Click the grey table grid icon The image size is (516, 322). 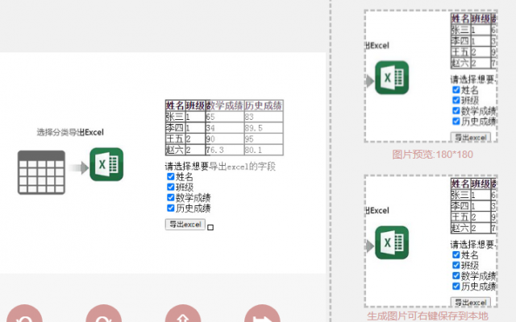(41, 172)
